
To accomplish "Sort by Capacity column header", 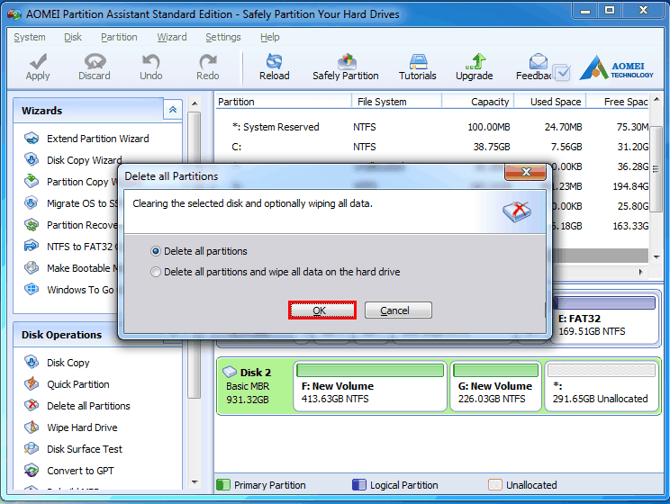I will pyautogui.click(x=477, y=102).
